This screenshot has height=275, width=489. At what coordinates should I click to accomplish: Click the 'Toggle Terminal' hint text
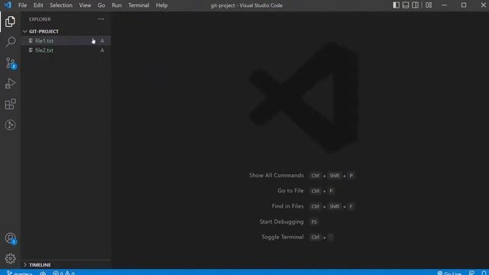tap(282, 237)
